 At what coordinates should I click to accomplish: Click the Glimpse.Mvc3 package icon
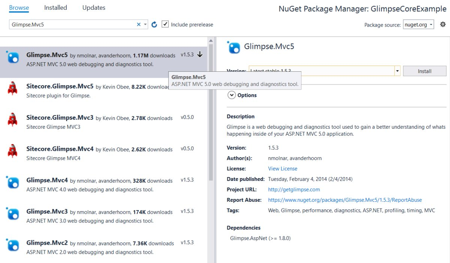(13, 214)
